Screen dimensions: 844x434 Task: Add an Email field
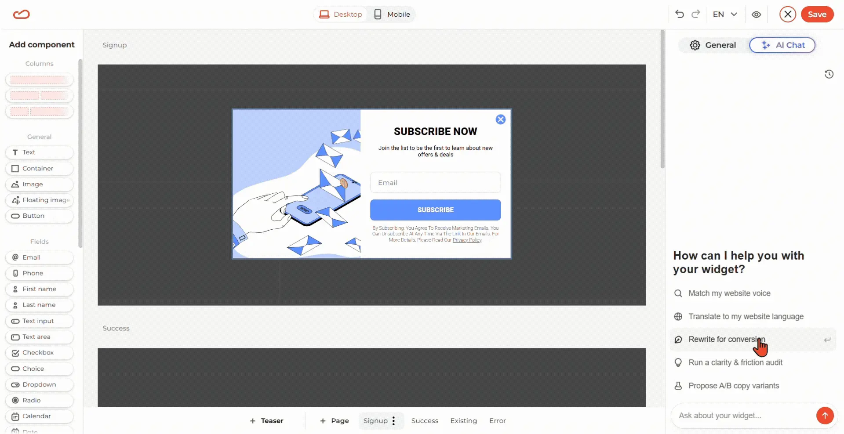[40, 257]
